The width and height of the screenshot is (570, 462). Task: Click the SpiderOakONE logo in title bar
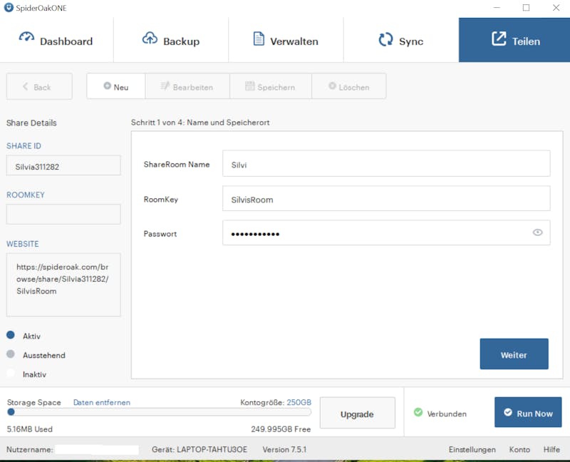click(x=9, y=8)
